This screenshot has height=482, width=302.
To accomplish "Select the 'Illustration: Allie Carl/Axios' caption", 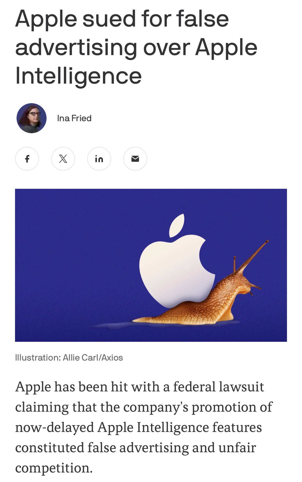I will [x=69, y=357].
